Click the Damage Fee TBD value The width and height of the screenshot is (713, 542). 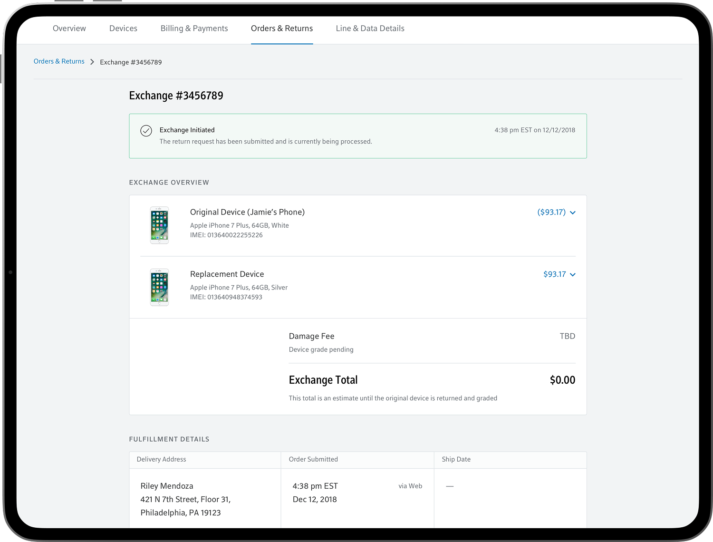pyautogui.click(x=567, y=336)
